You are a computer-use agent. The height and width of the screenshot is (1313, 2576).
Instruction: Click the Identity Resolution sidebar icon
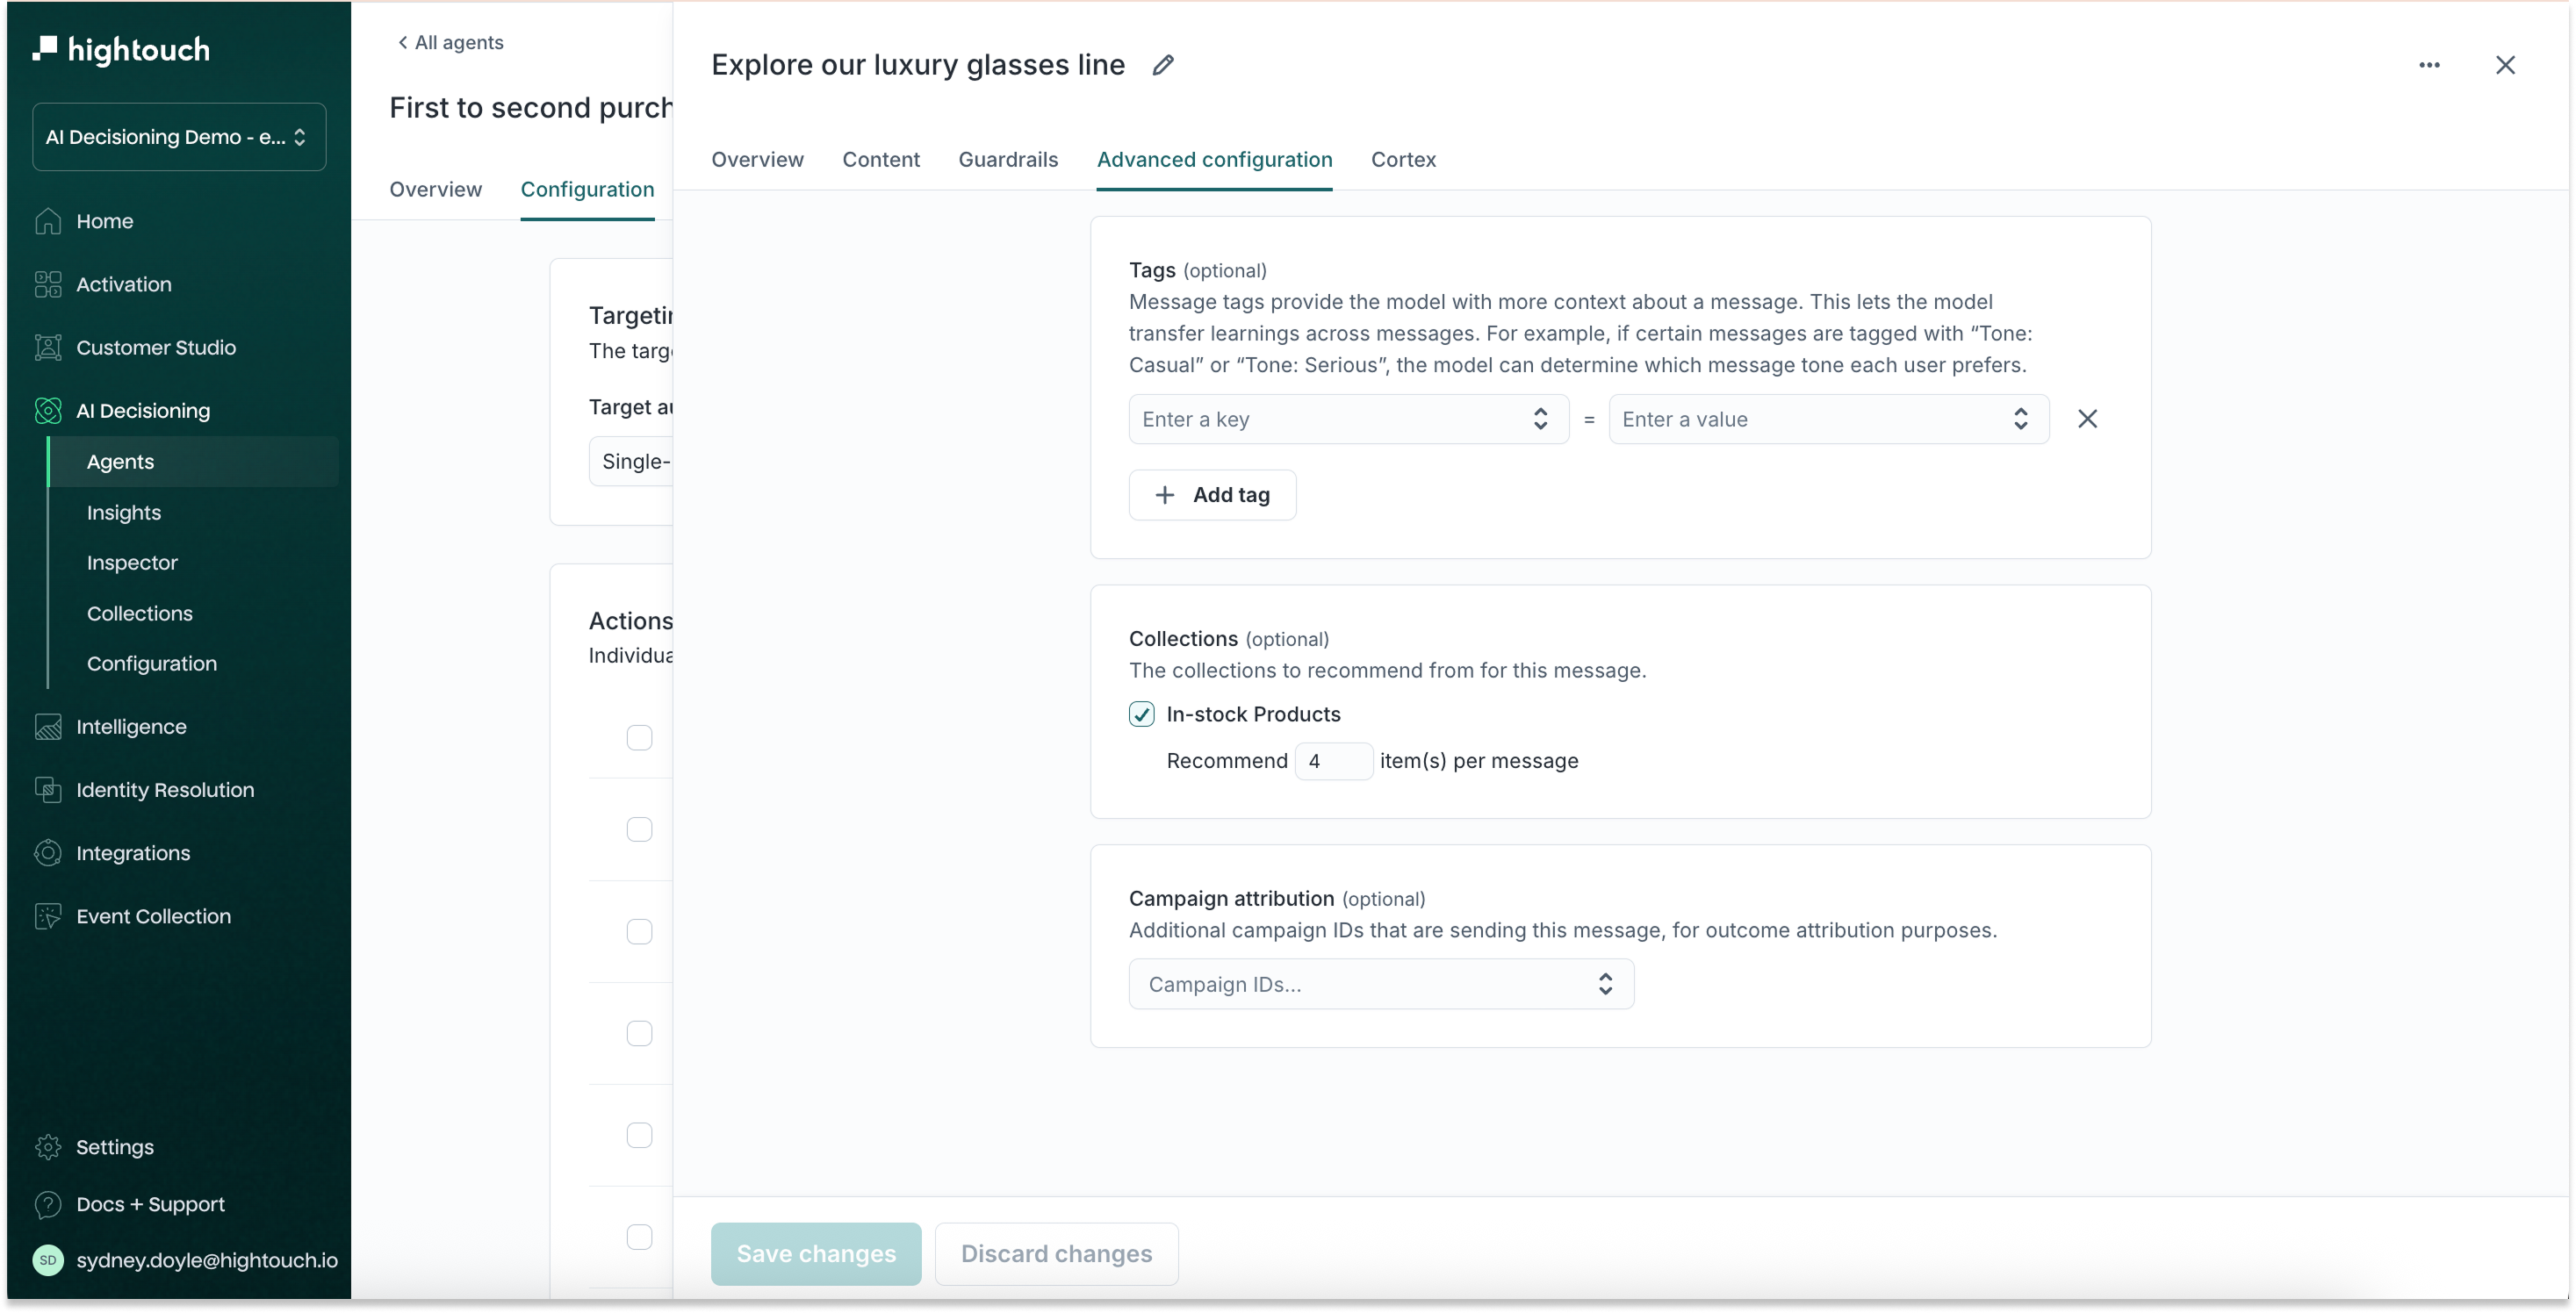[x=48, y=790]
